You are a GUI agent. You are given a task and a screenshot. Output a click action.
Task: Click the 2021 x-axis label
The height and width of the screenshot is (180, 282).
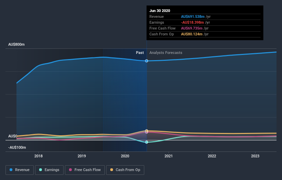pyautogui.click(x=169, y=156)
